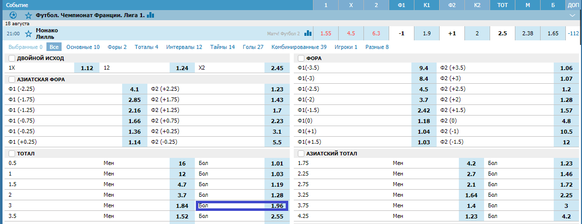Screen dimensions: 582x224
Task: Open the Комбинированные 39 tab
Action: click(299, 47)
